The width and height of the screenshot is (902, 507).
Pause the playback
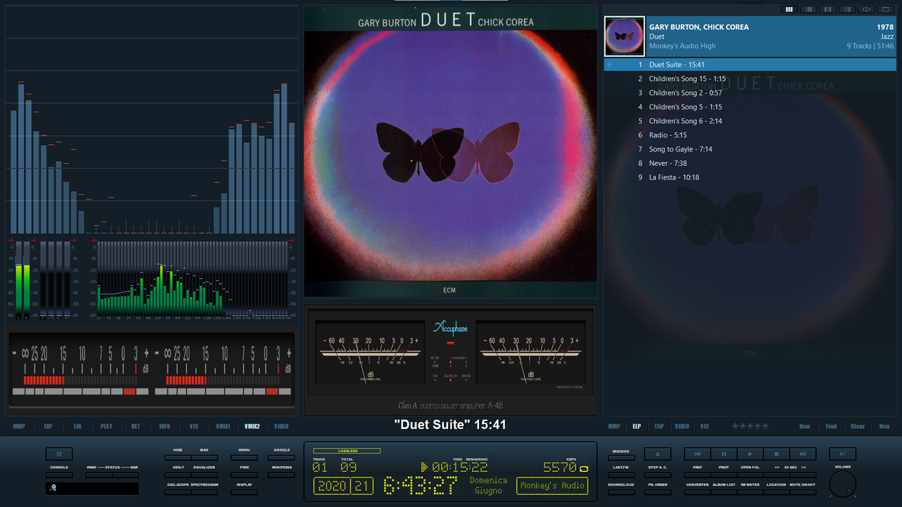click(x=724, y=454)
